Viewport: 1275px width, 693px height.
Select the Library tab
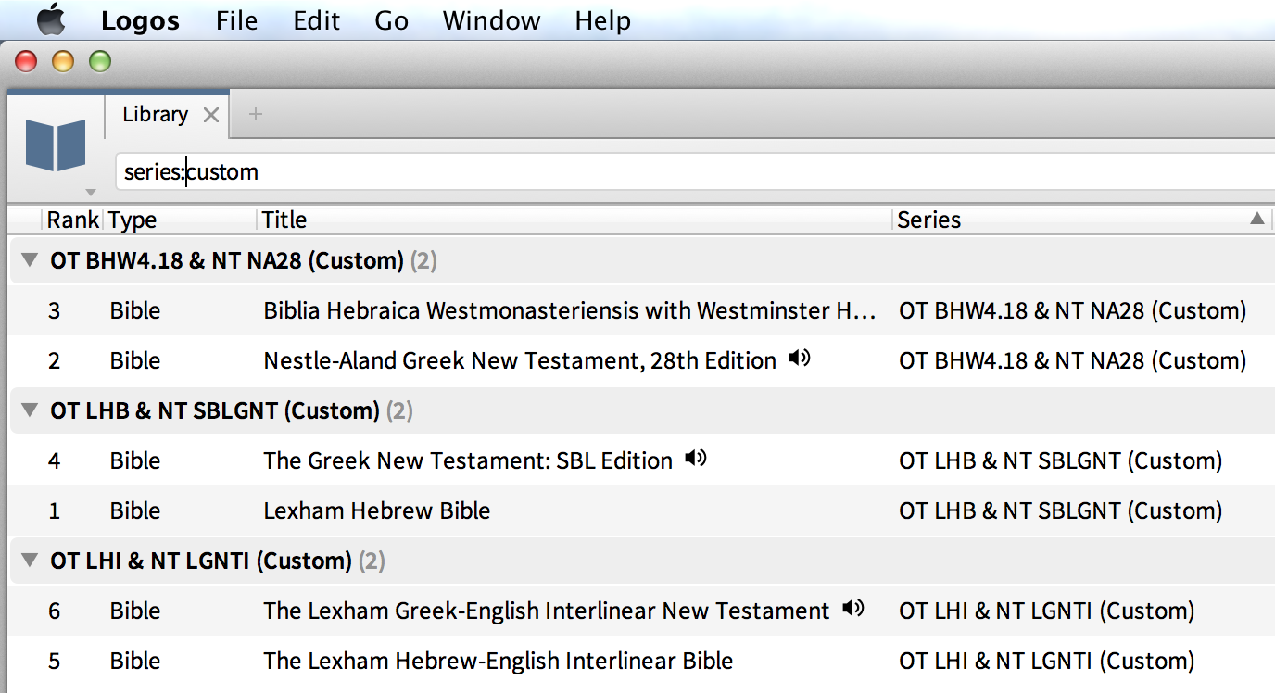tap(155, 115)
